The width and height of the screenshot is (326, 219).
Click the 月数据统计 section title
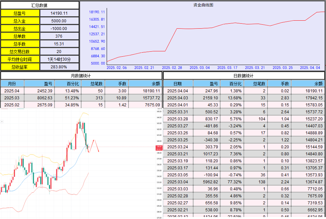coord(81,76)
